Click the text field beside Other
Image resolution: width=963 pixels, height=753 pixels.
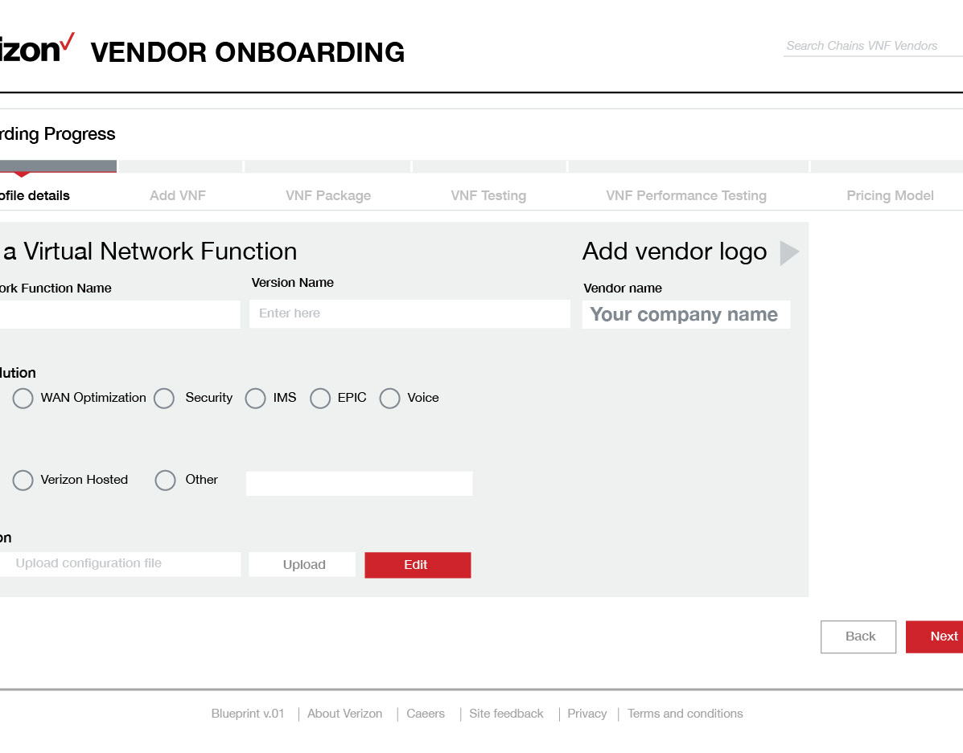coord(360,484)
